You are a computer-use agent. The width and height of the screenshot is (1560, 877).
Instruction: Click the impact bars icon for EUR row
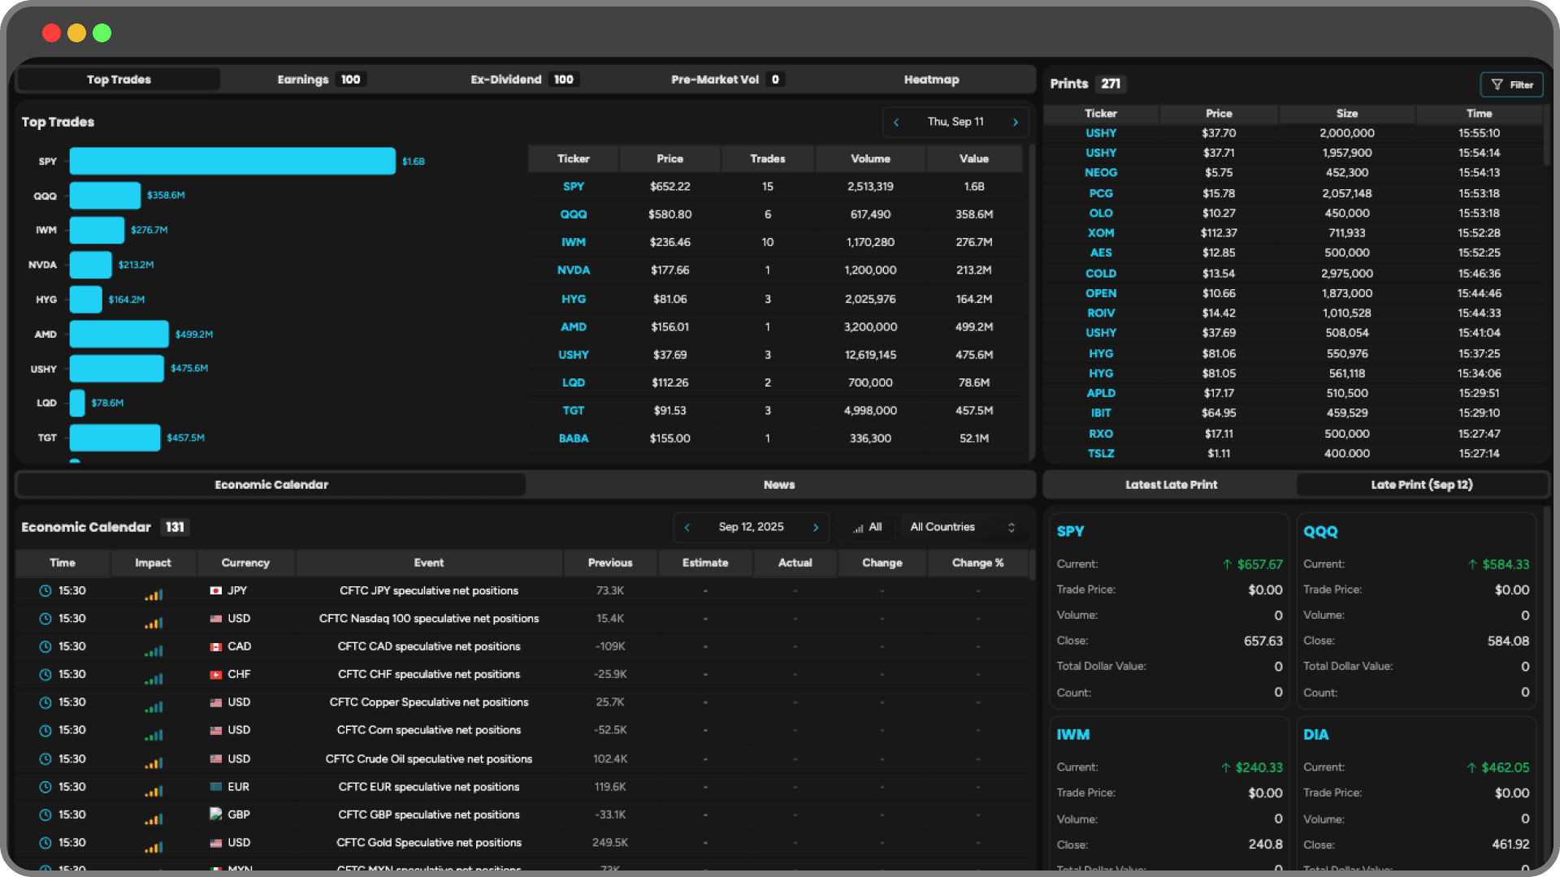click(154, 789)
